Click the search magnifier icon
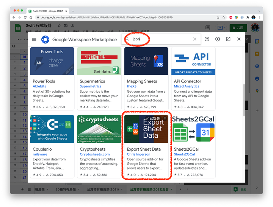The height and width of the screenshot is (207, 273). (x=128, y=39)
